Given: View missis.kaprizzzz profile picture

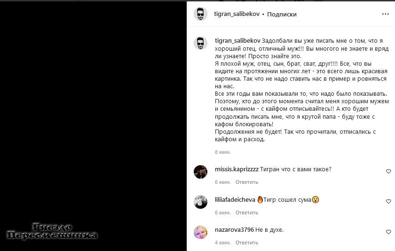Looking at the screenshot, I should point(200,172).
